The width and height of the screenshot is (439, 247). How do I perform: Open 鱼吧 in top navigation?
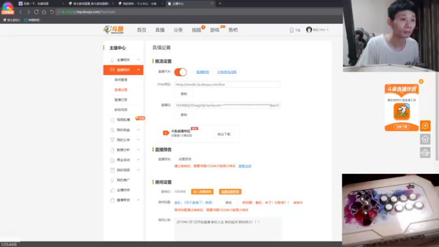233,30
